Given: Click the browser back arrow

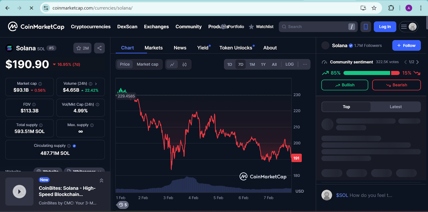Looking at the screenshot, I should pos(7,8).
